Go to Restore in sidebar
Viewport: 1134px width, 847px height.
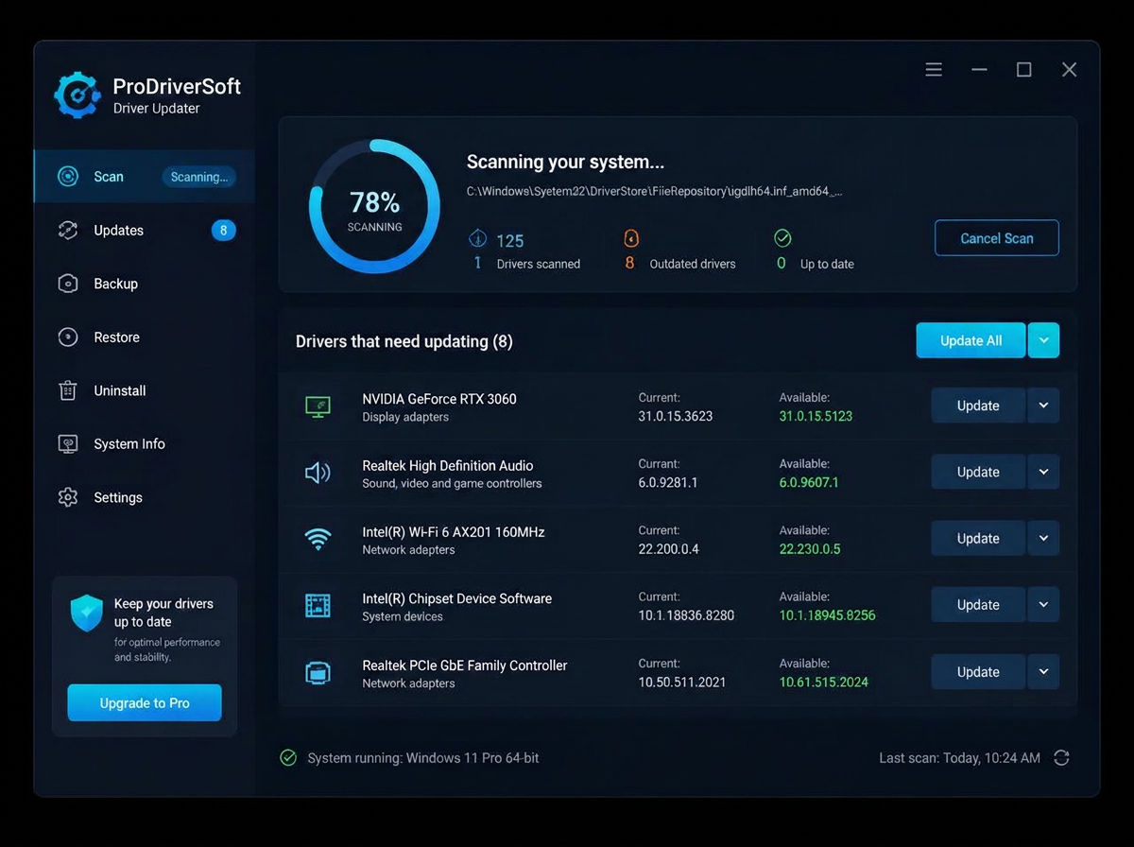point(145,337)
